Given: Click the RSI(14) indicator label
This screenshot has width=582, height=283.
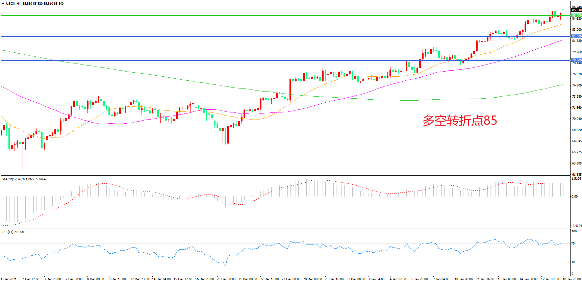Looking at the screenshot, I should click(8, 232).
